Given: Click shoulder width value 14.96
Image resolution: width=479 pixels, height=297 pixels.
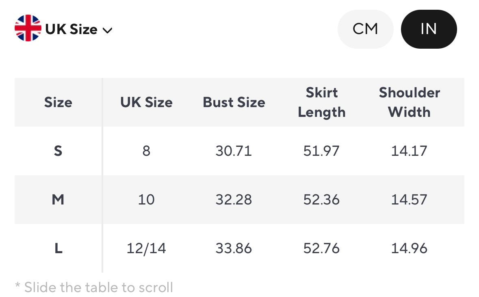Looking at the screenshot, I should point(409,248).
